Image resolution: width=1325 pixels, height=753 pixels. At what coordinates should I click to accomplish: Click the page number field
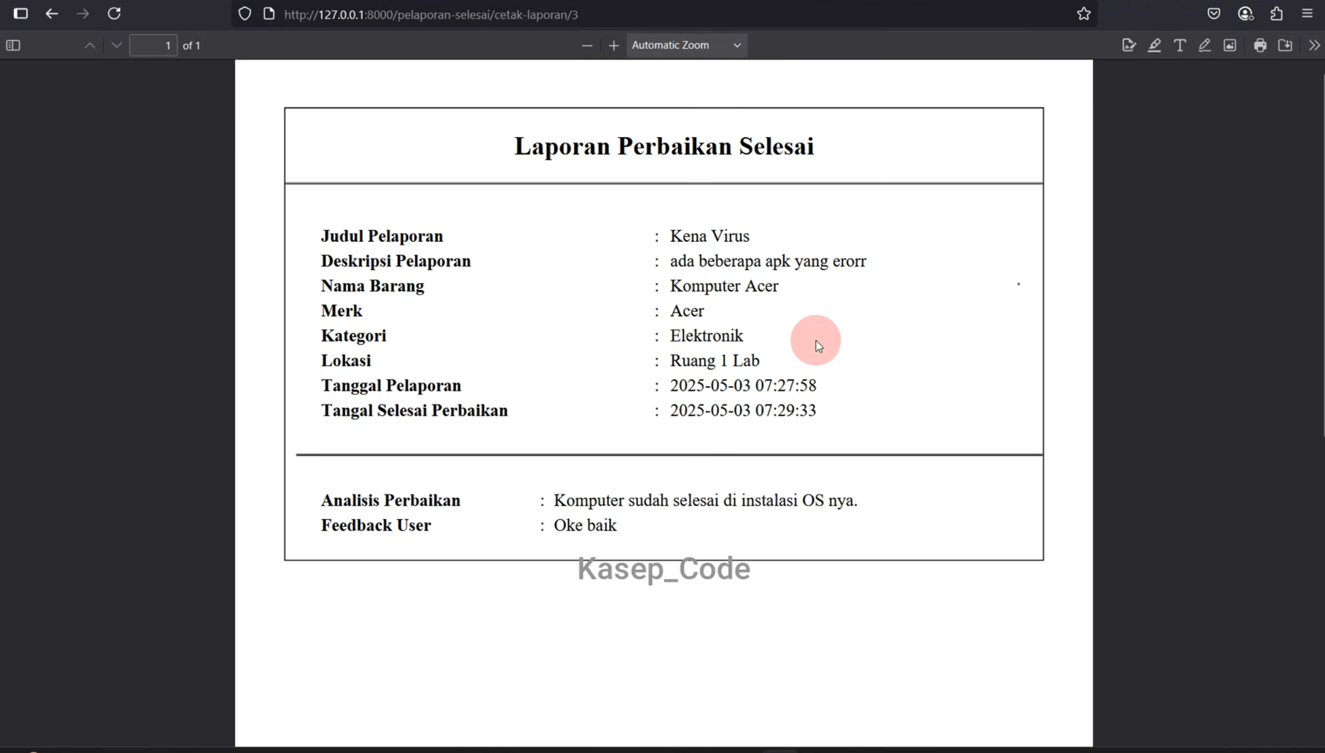pyautogui.click(x=153, y=46)
